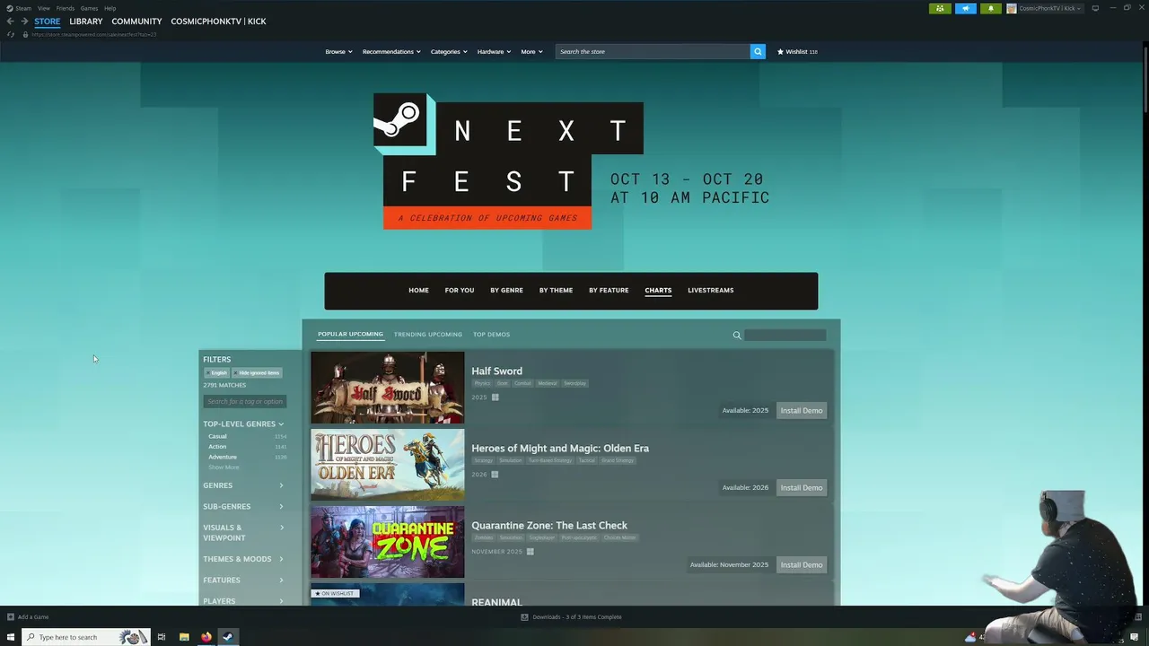Viewport: 1149px width, 646px height.
Task: Open the Livestreams Next Fest tab
Action: click(711, 290)
